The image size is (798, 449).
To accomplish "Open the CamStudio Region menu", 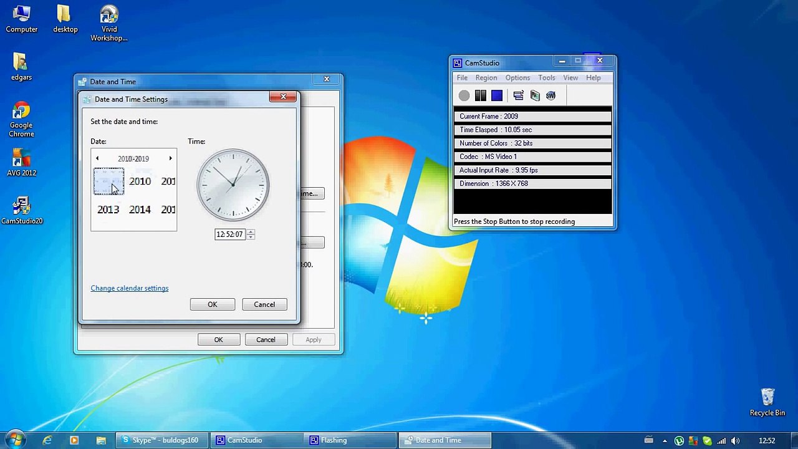I will 486,78.
